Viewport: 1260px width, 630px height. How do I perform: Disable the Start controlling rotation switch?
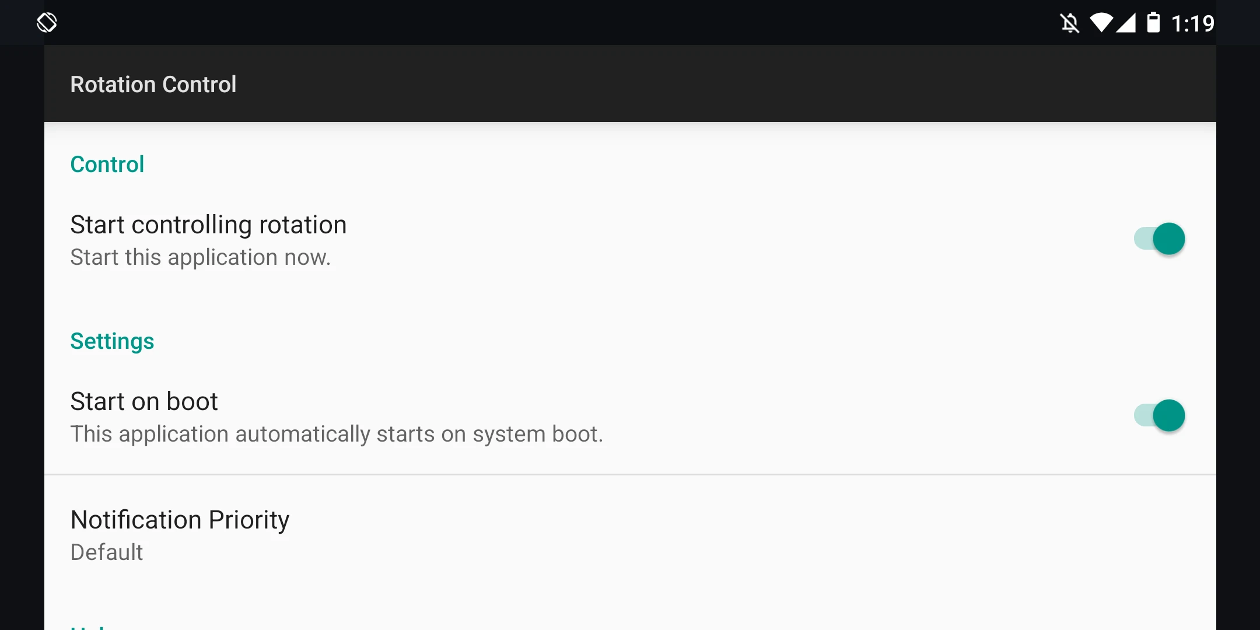(1160, 239)
